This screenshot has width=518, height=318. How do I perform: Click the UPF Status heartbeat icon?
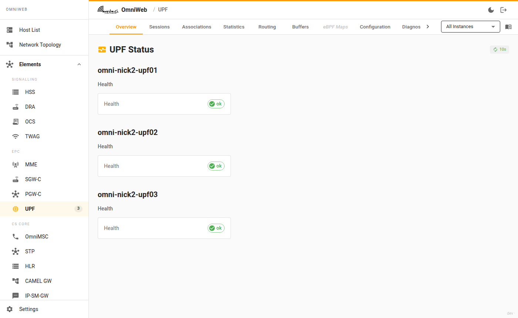(102, 50)
